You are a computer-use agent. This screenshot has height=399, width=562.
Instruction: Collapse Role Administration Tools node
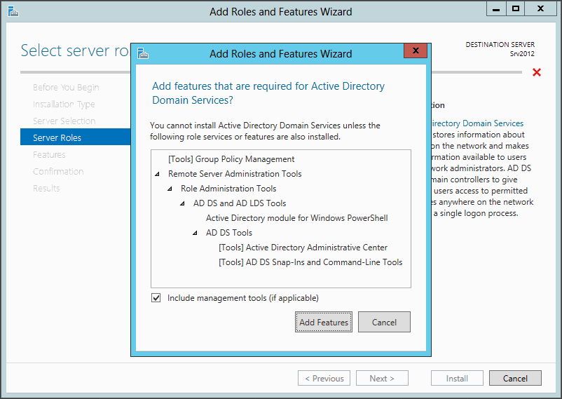coord(170,189)
